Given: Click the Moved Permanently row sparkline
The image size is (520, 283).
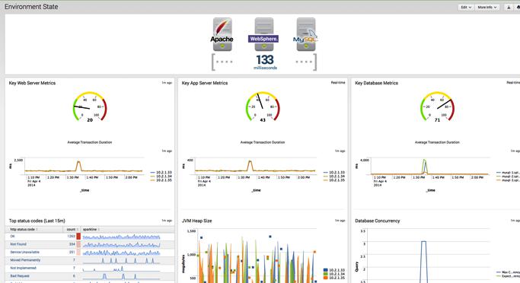Looking at the screenshot, I should pos(121,260).
